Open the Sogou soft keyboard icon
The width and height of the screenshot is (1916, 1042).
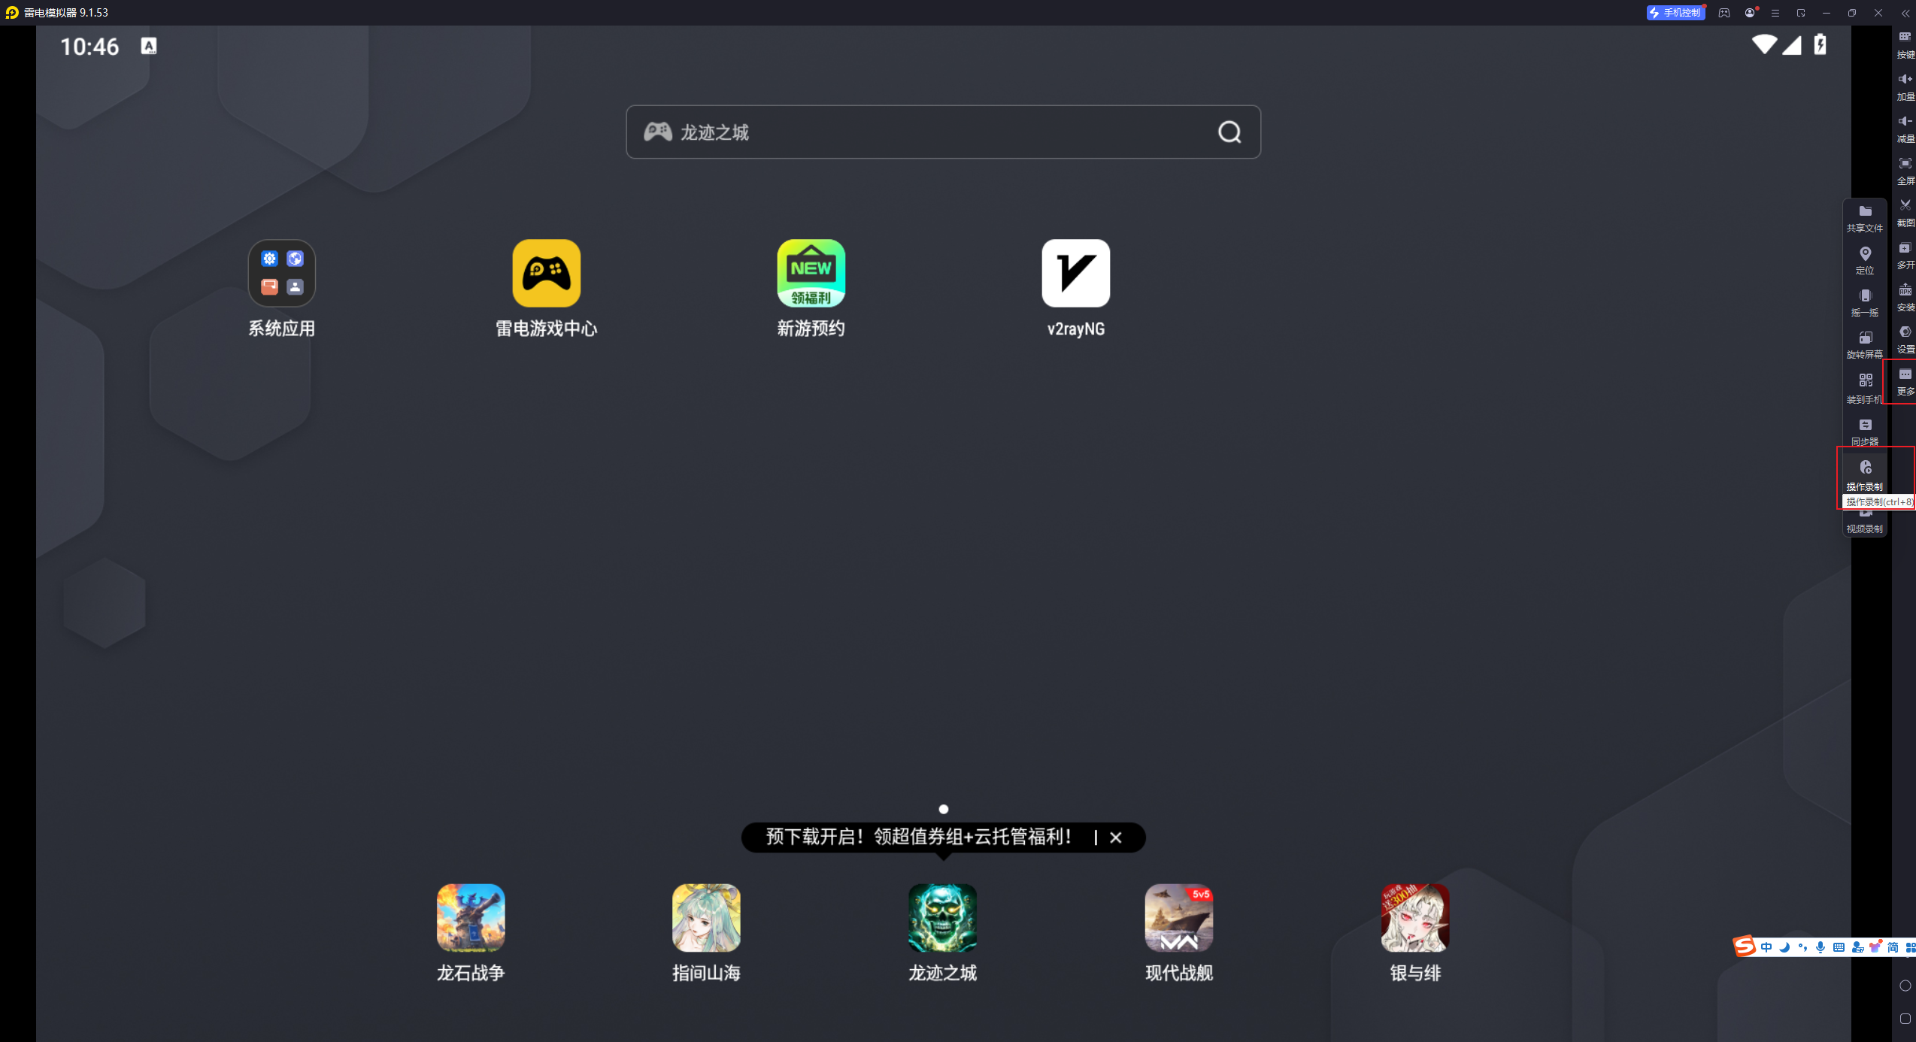pyautogui.click(x=1839, y=947)
